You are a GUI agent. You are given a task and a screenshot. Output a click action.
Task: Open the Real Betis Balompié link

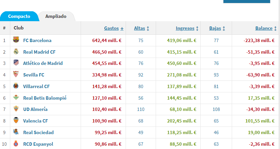pyautogui.click(x=45, y=98)
